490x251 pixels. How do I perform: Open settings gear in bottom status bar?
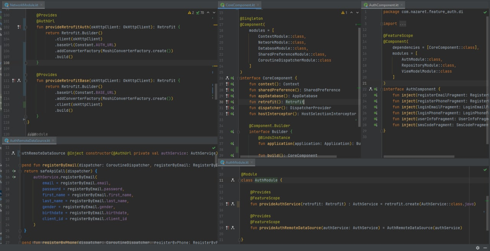click(x=477, y=248)
